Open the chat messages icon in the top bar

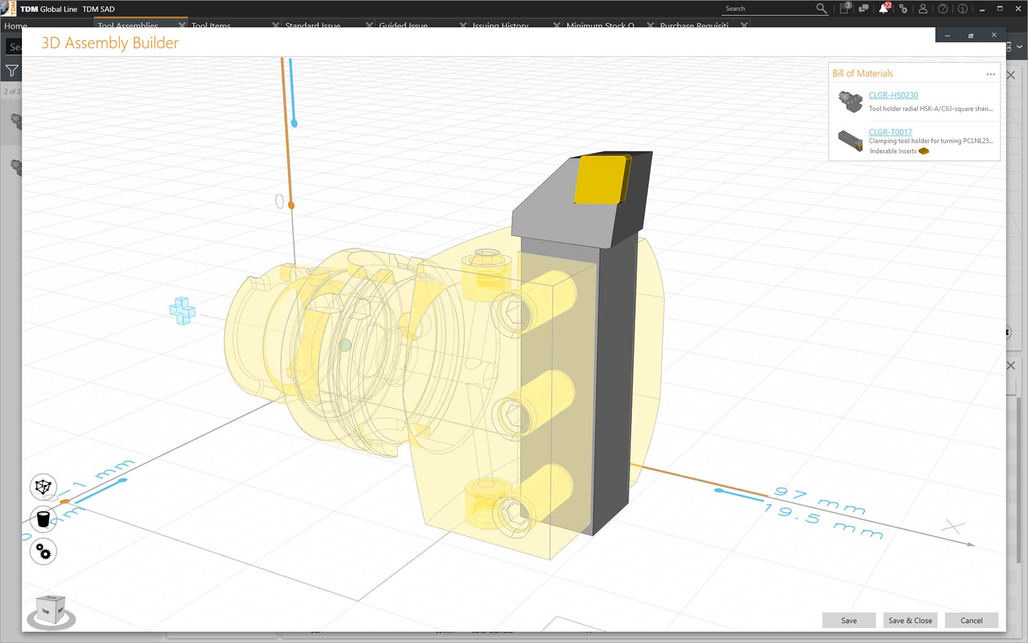[863, 9]
